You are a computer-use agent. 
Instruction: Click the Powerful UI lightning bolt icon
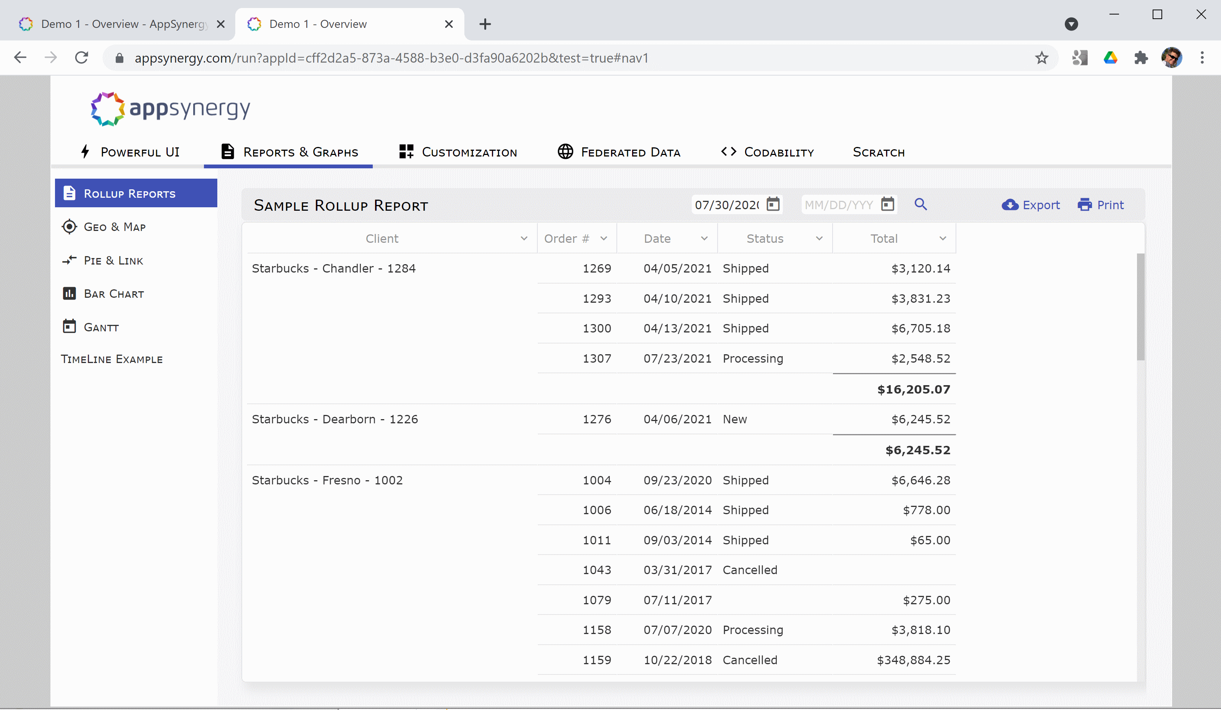(x=85, y=152)
